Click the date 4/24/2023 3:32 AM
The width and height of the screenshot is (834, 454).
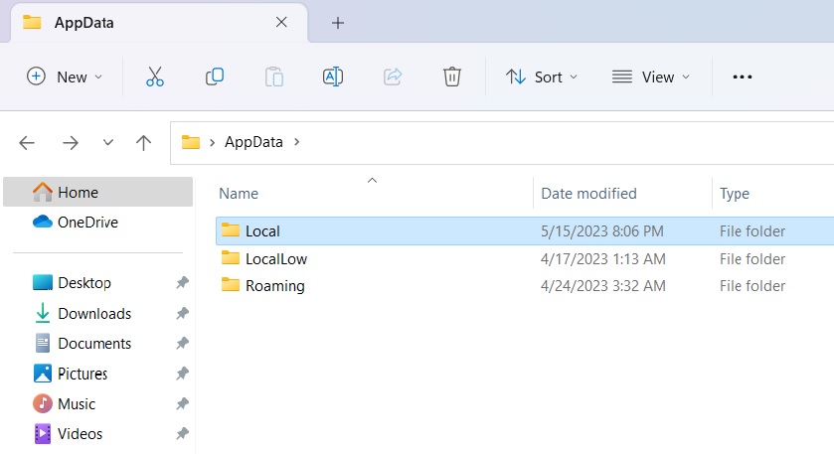tap(602, 285)
